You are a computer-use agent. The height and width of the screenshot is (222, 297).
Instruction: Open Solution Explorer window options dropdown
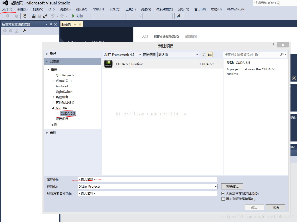pos(46,24)
